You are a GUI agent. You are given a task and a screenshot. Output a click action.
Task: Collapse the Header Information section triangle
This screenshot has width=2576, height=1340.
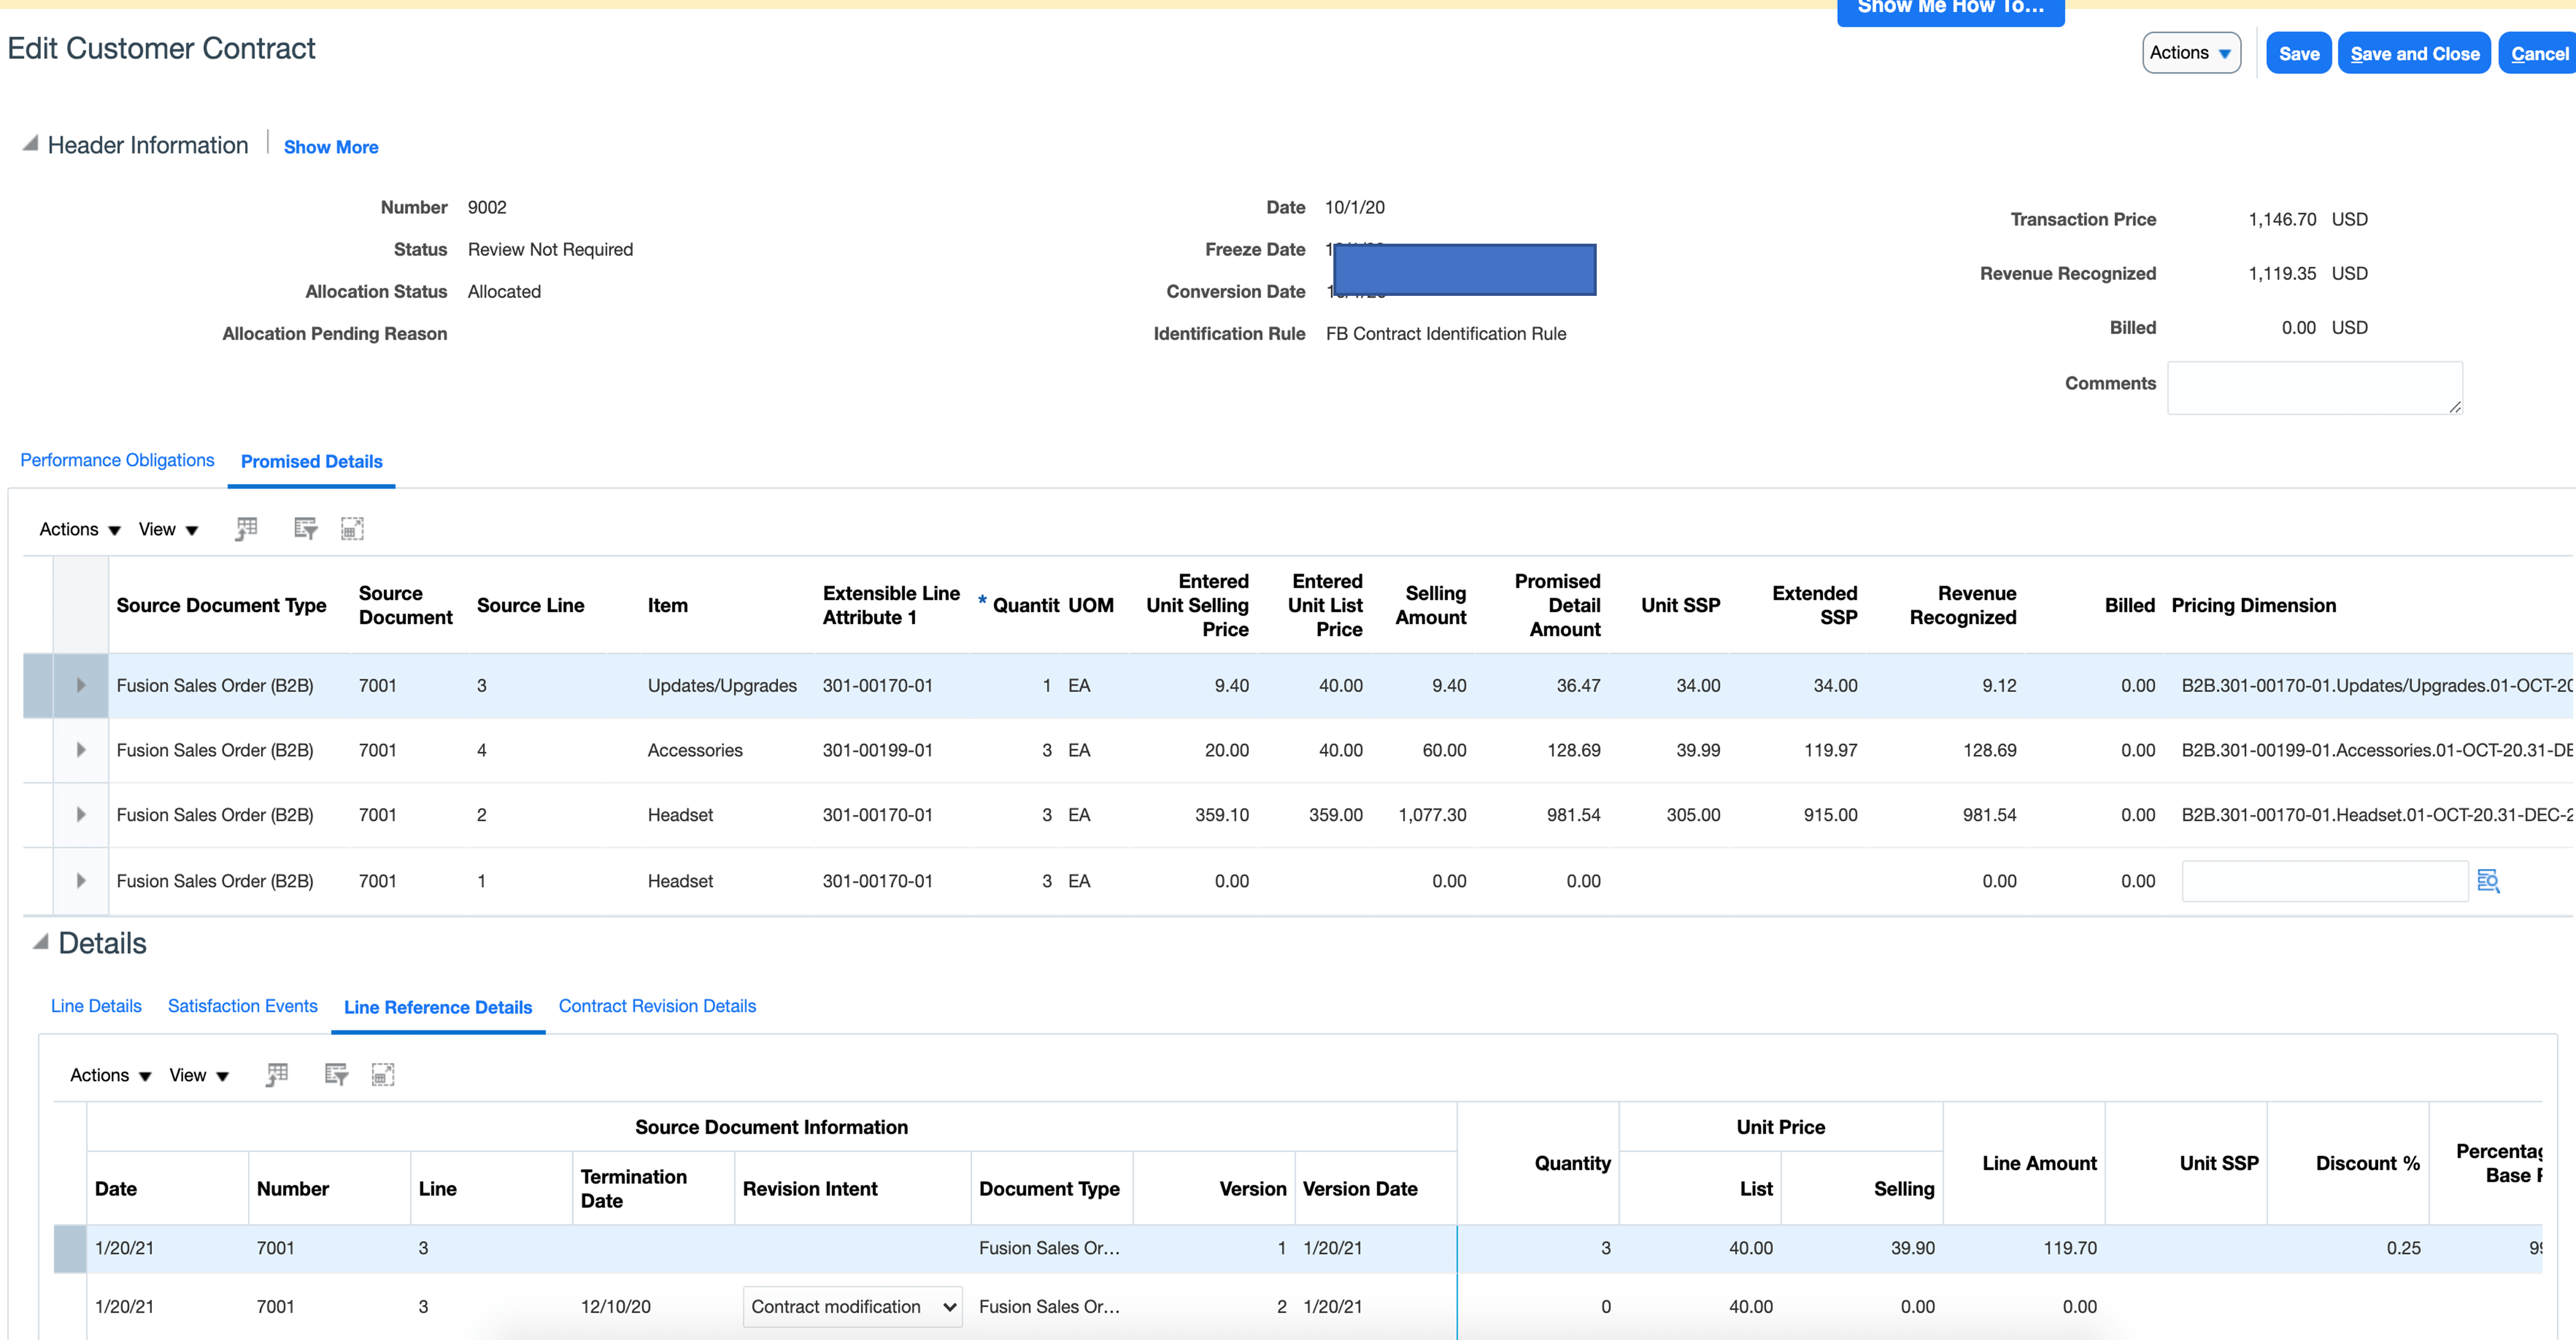tap(31, 144)
